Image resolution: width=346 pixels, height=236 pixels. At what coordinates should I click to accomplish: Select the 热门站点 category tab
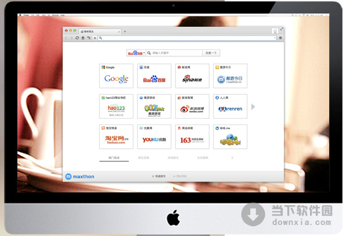(114, 158)
